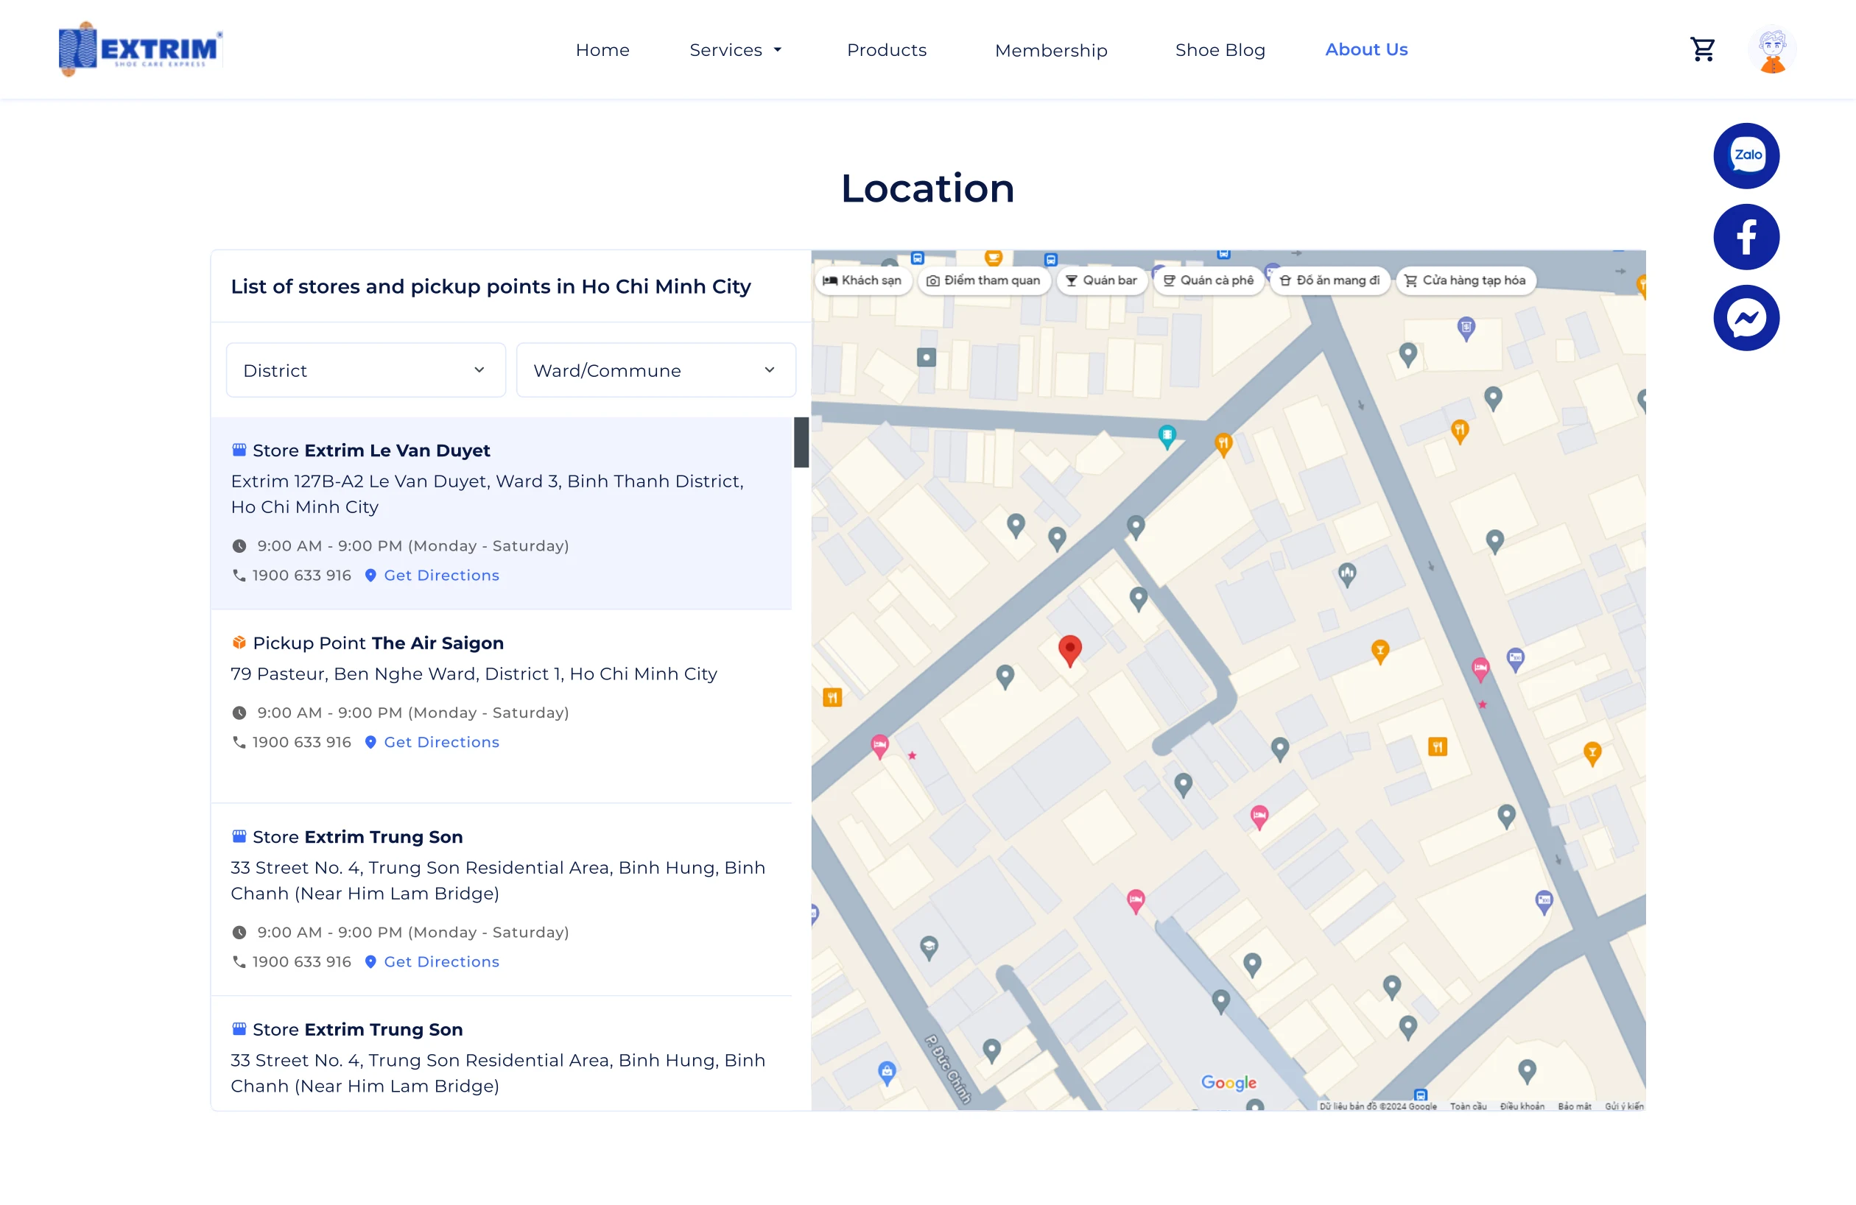Click the Google logo on the map
This screenshot has height=1205, width=1856.
coord(1229,1082)
